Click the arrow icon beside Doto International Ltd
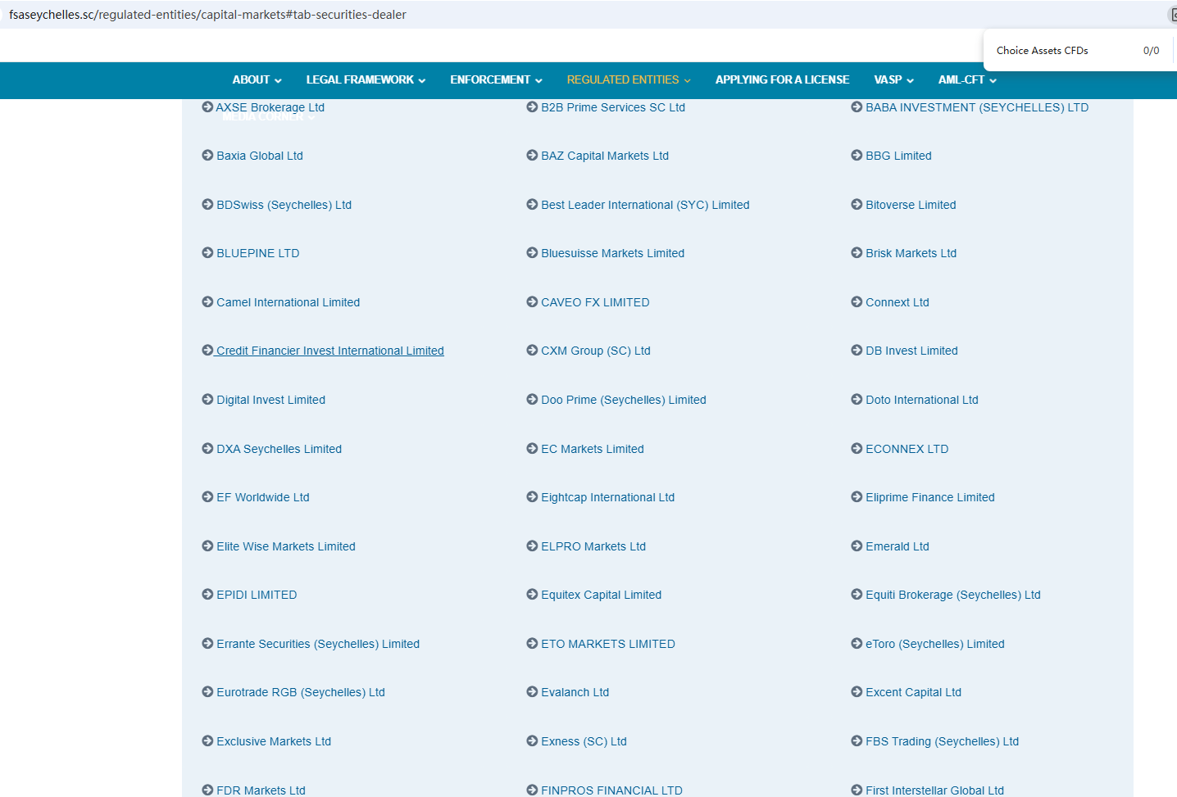This screenshot has width=1177, height=797. (x=857, y=399)
